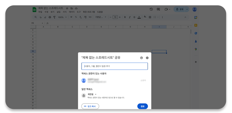Toggle strikethrough formatting
The image size is (232, 113).
[x=134, y=17]
